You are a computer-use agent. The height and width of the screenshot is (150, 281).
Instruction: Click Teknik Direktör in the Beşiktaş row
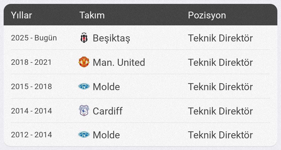pyautogui.click(x=220, y=38)
